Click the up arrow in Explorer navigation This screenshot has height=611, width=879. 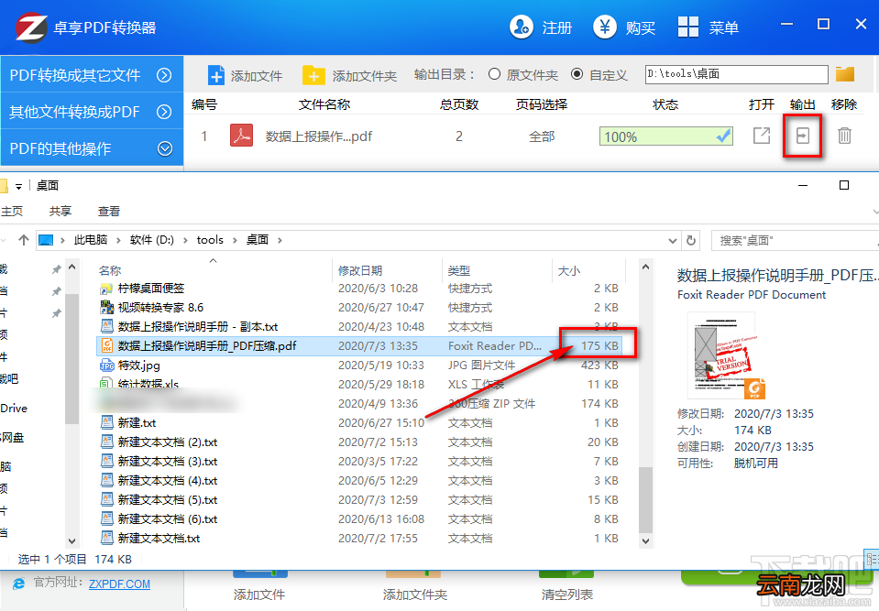pos(24,240)
